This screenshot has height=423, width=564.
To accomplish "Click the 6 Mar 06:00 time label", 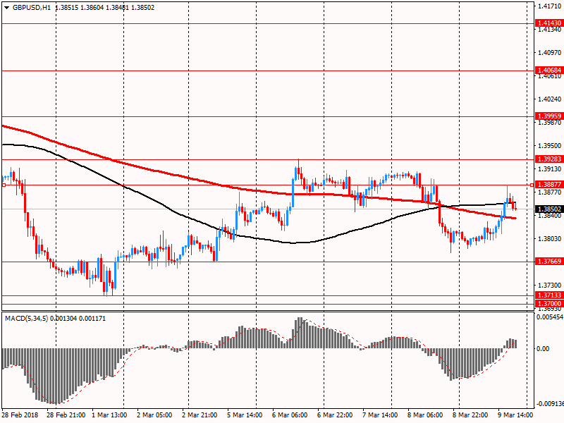I will 290,415.
